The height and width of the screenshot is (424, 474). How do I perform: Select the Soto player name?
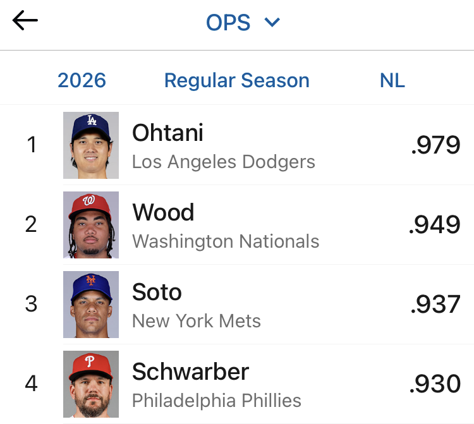tap(157, 292)
